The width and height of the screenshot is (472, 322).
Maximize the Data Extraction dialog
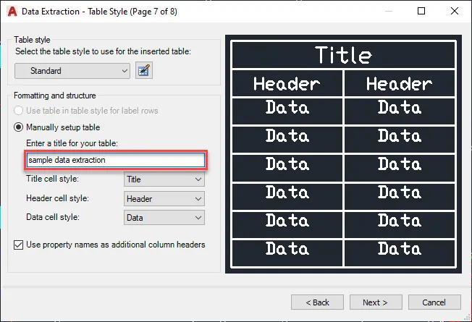(421, 11)
